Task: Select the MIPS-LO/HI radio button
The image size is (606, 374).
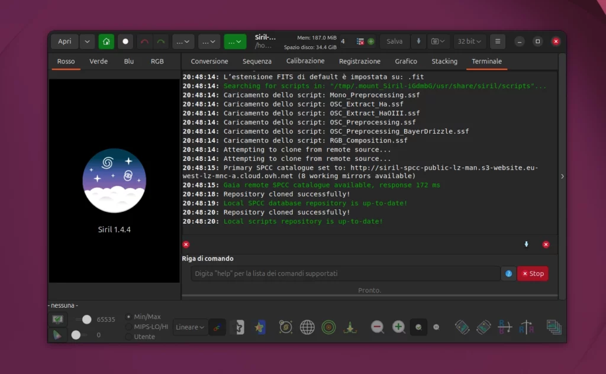Action: (x=128, y=327)
